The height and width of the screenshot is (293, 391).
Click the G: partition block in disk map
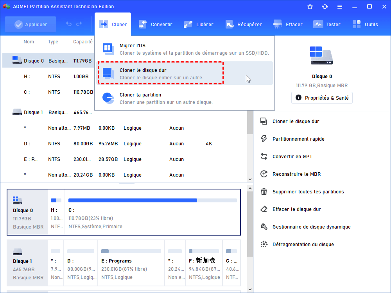(x=231, y=263)
